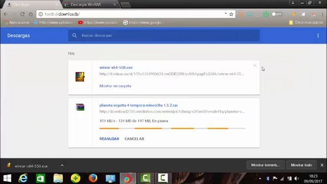Open File Explorer from taskbar

(58, 178)
